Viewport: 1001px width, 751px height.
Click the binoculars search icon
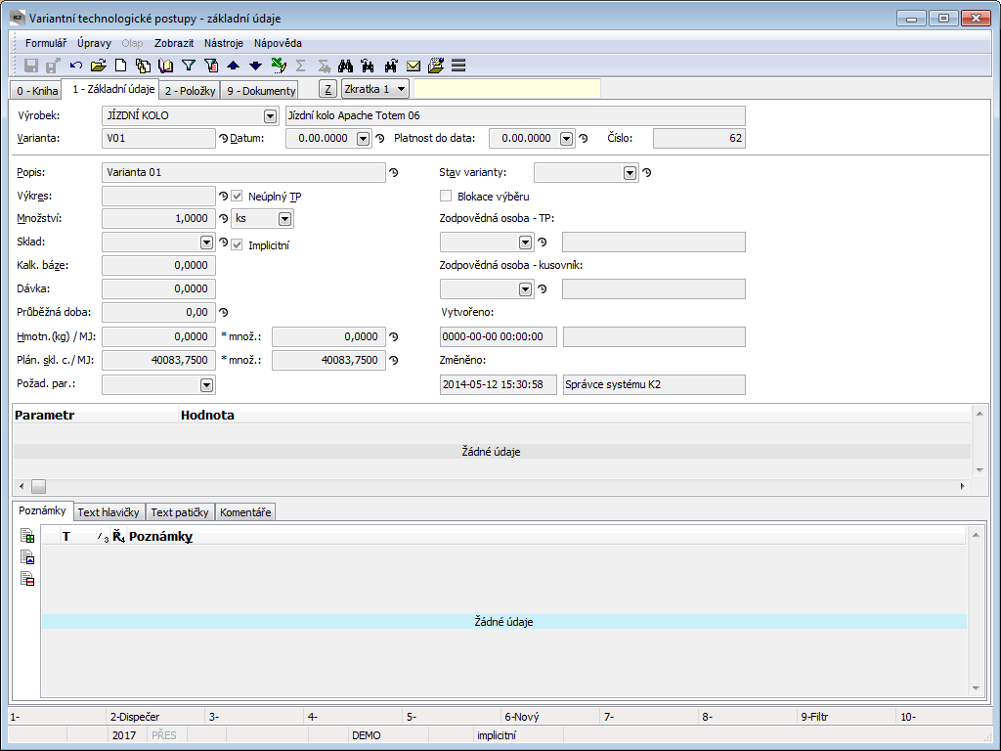pos(345,66)
